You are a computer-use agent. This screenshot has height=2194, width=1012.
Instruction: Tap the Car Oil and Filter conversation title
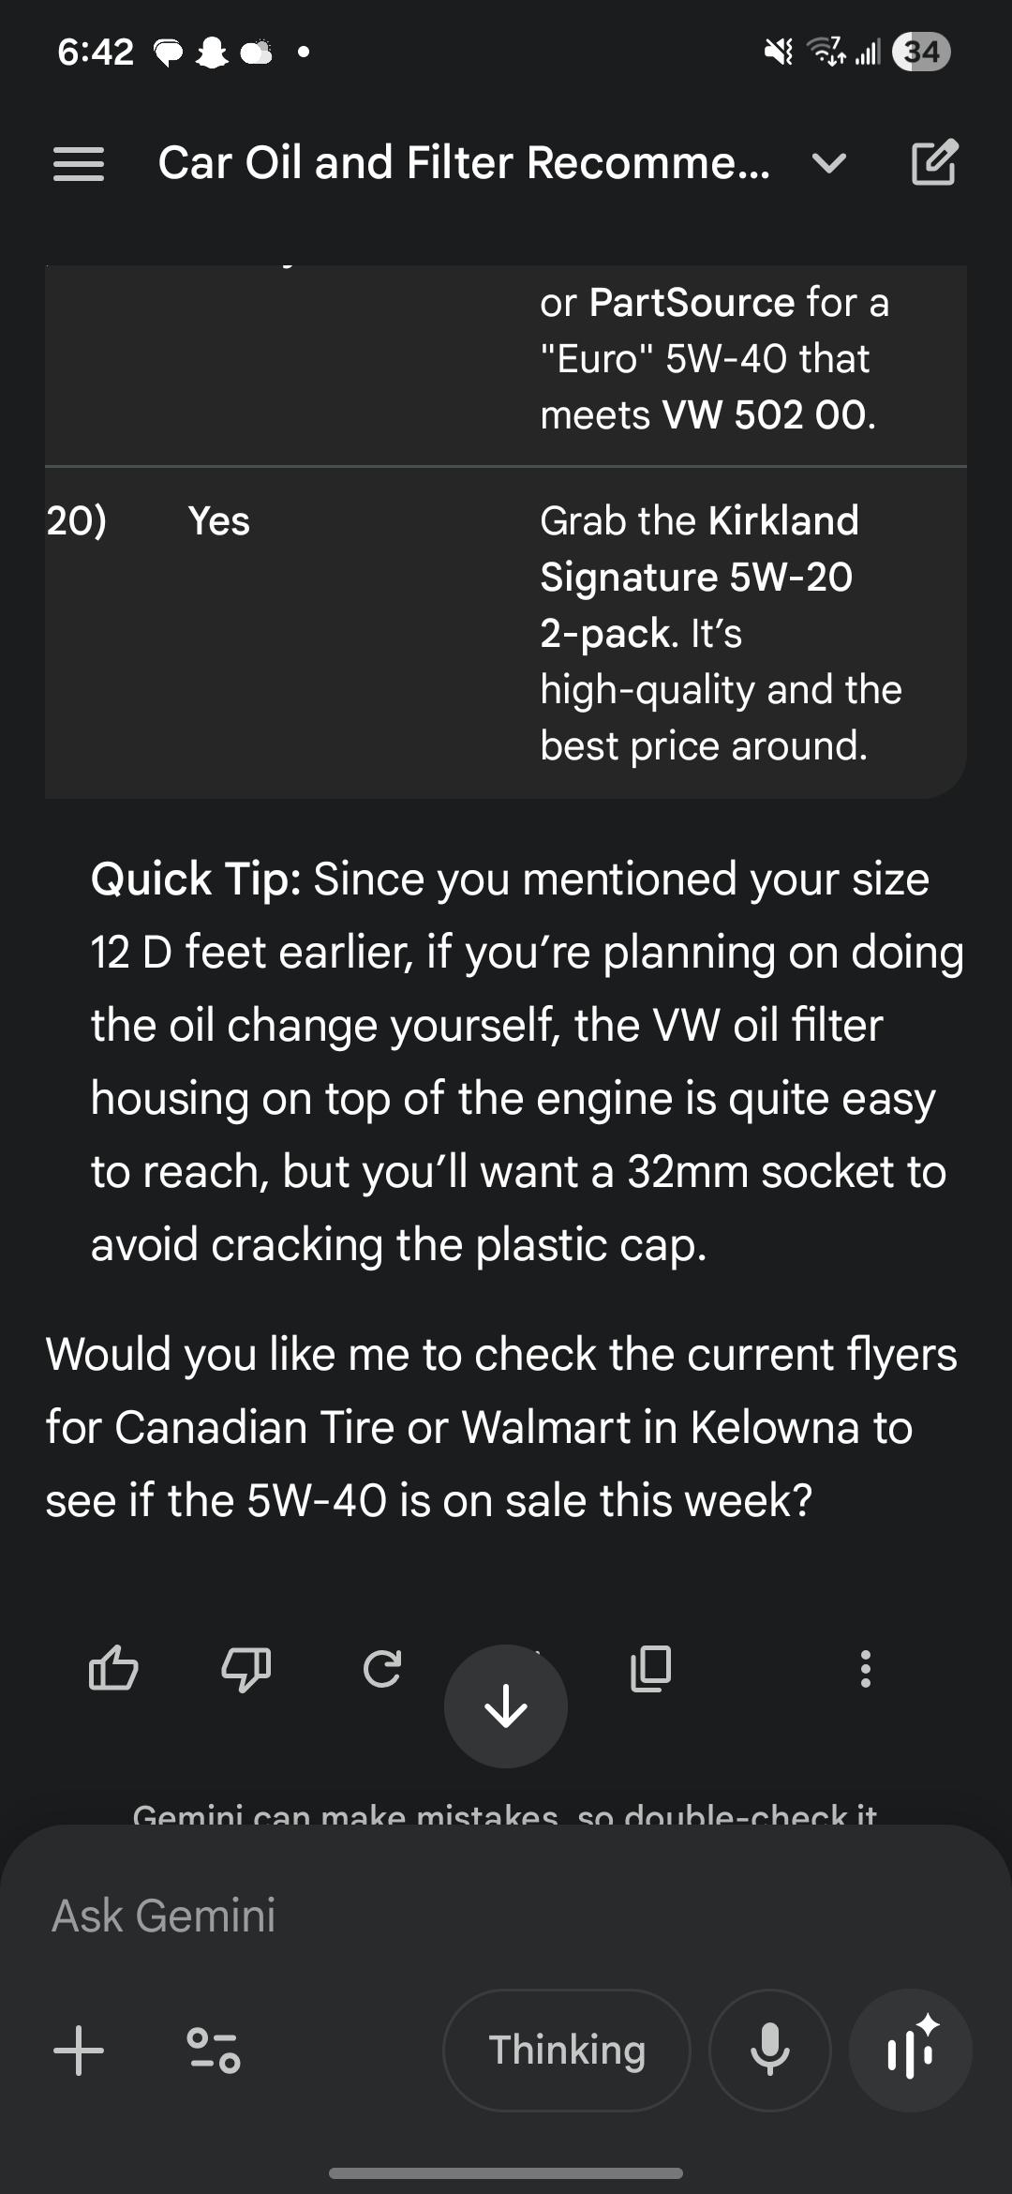464,163
